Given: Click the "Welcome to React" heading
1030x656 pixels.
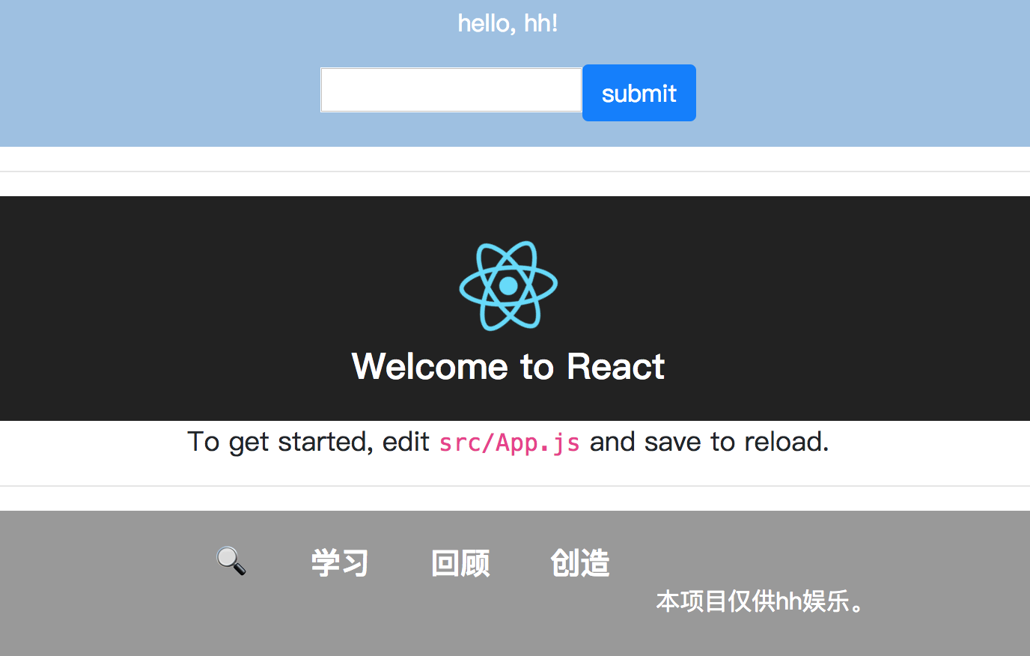Looking at the screenshot, I should (x=508, y=366).
